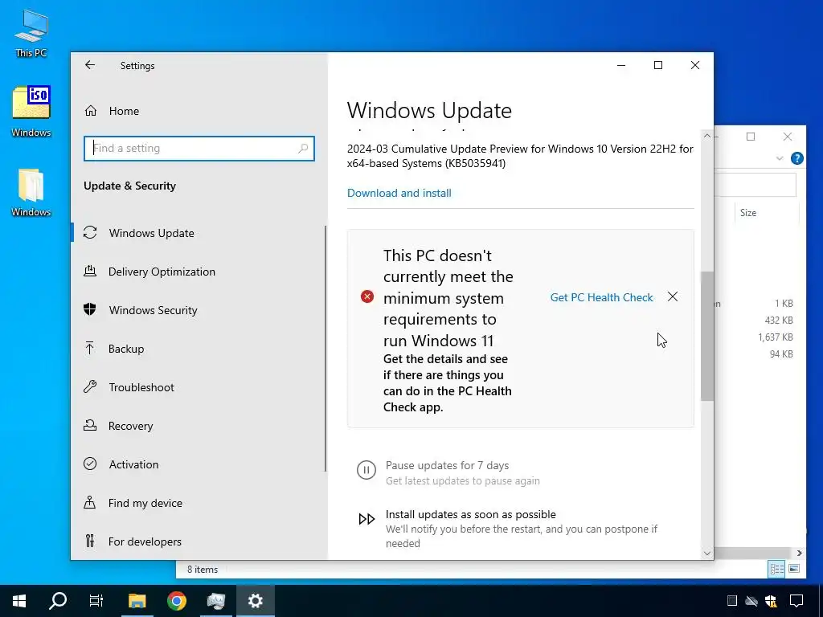This screenshot has height=617, width=823.
Task: Click the Delivery Optimization icon
Action: point(90,271)
